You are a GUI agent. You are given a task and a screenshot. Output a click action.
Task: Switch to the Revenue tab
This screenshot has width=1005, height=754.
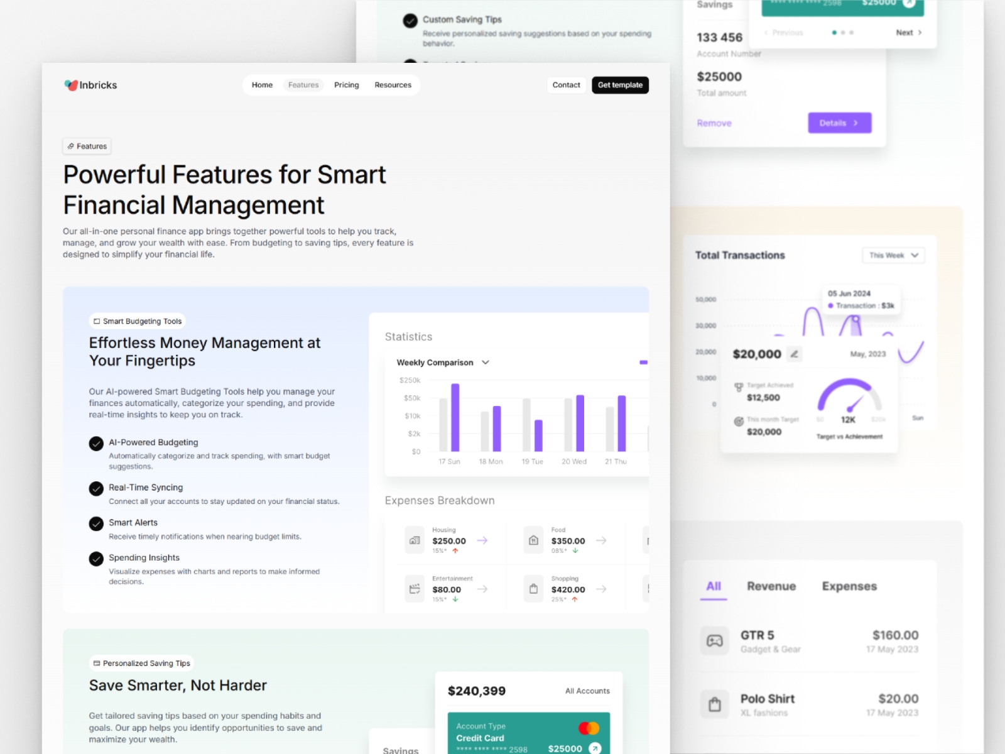(x=771, y=586)
